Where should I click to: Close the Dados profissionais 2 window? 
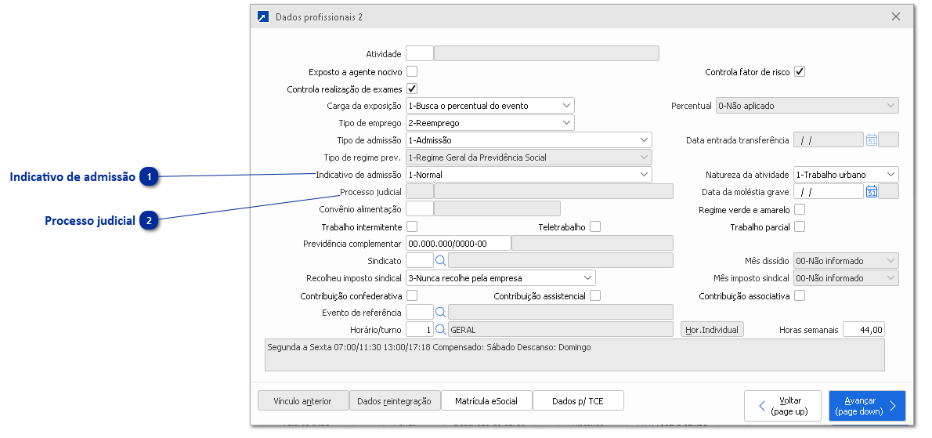(x=896, y=16)
